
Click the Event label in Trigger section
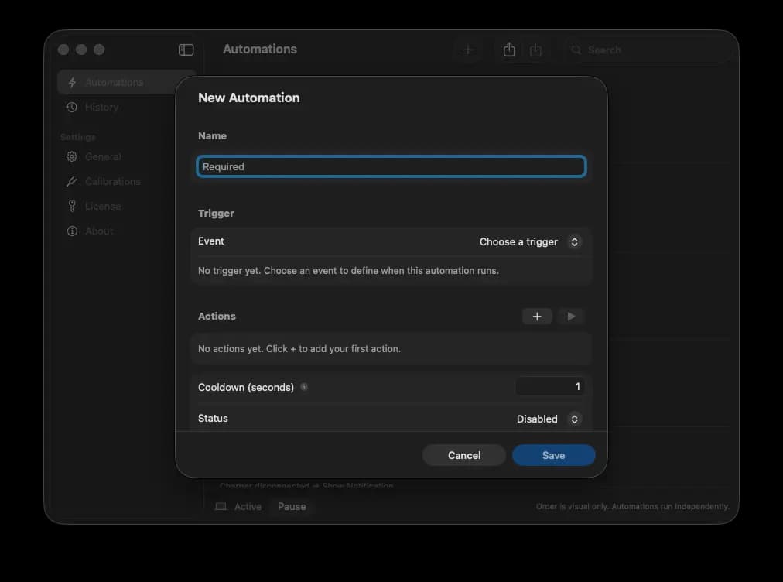point(210,241)
